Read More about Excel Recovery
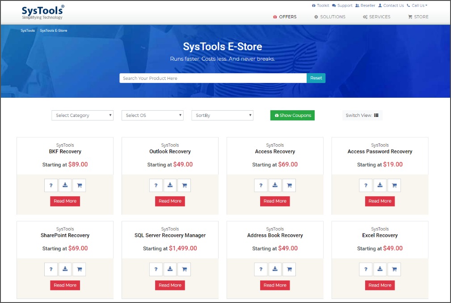Image resolution: width=451 pixels, height=303 pixels. [380, 285]
